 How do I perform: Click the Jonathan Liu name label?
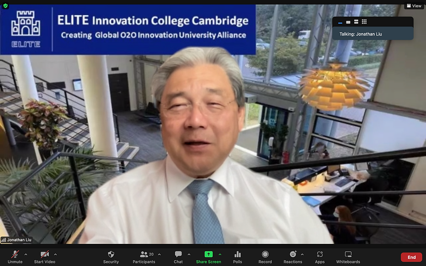(x=19, y=240)
